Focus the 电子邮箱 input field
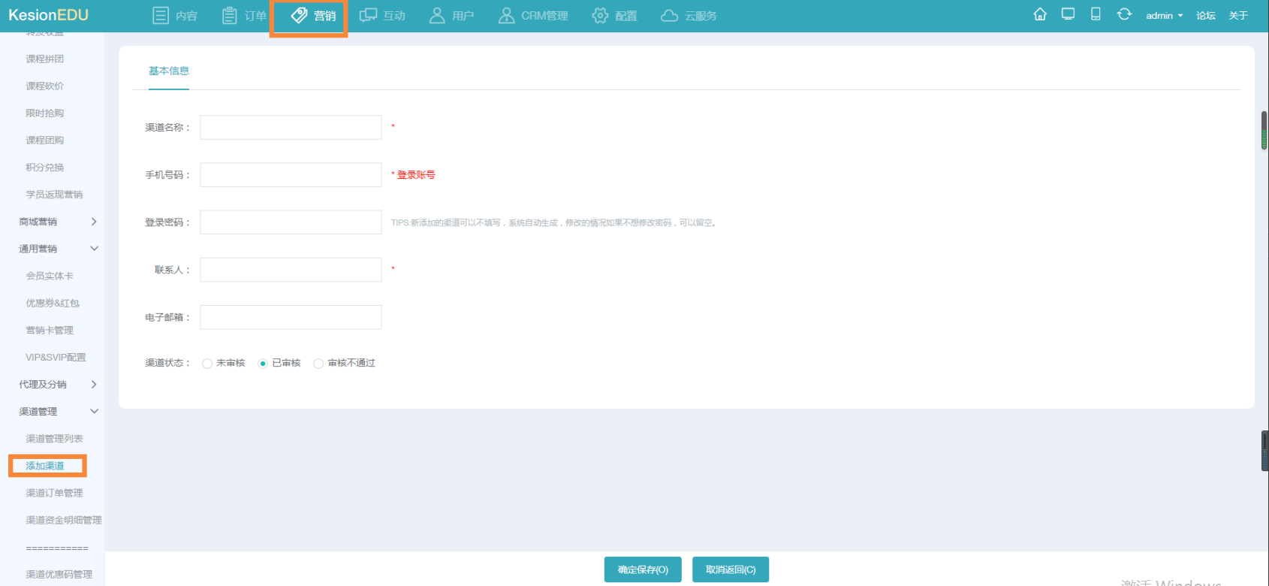The width and height of the screenshot is (1269, 586). 291,317
